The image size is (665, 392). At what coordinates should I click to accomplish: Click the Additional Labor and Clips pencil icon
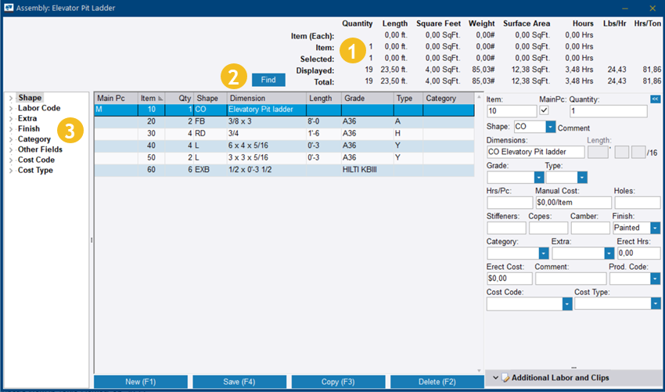[505, 378]
